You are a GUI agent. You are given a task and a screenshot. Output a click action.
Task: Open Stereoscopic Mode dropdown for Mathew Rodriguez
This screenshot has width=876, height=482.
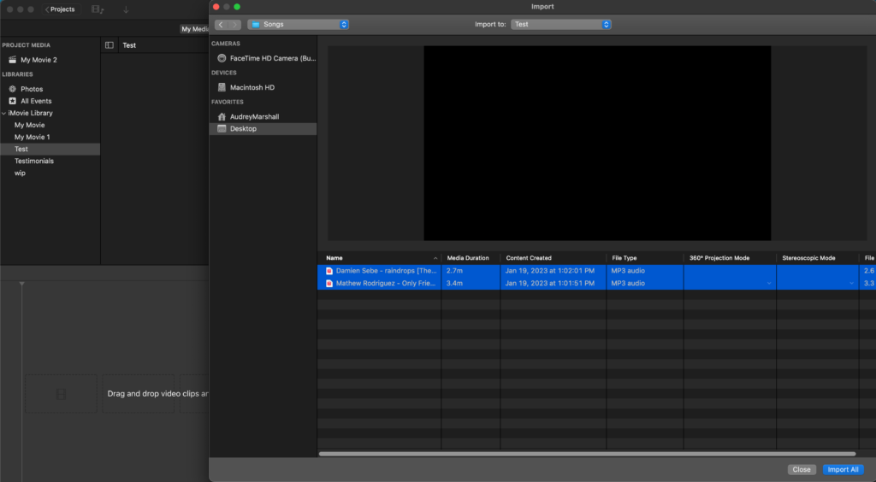[x=851, y=284]
